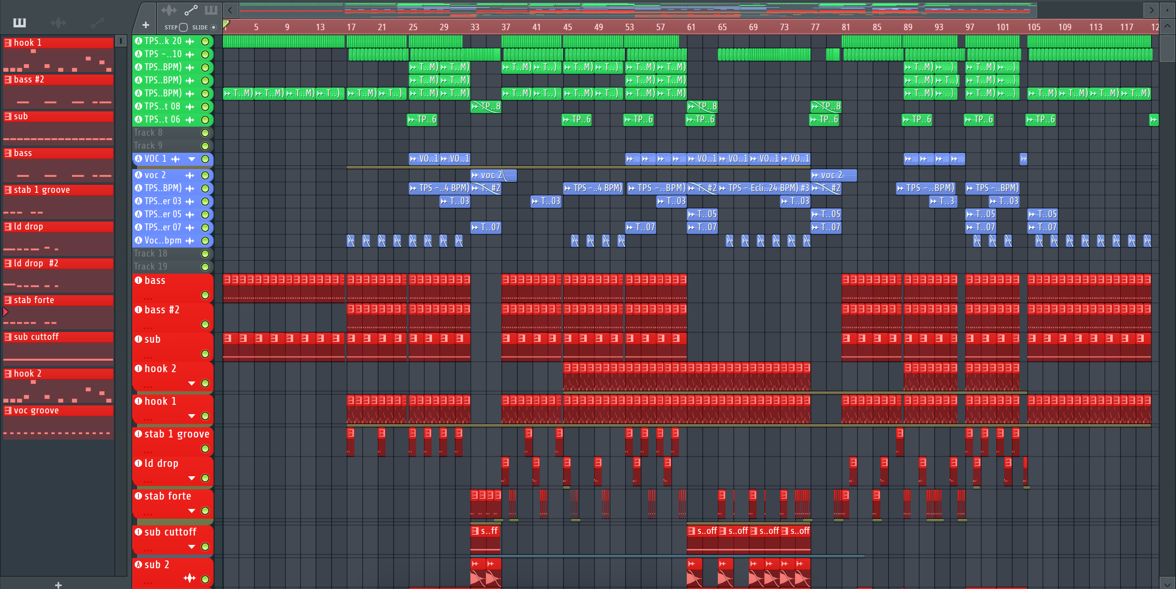1176x589 pixels.
Task: Select the automation clip focus icon
Action: (191, 9)
